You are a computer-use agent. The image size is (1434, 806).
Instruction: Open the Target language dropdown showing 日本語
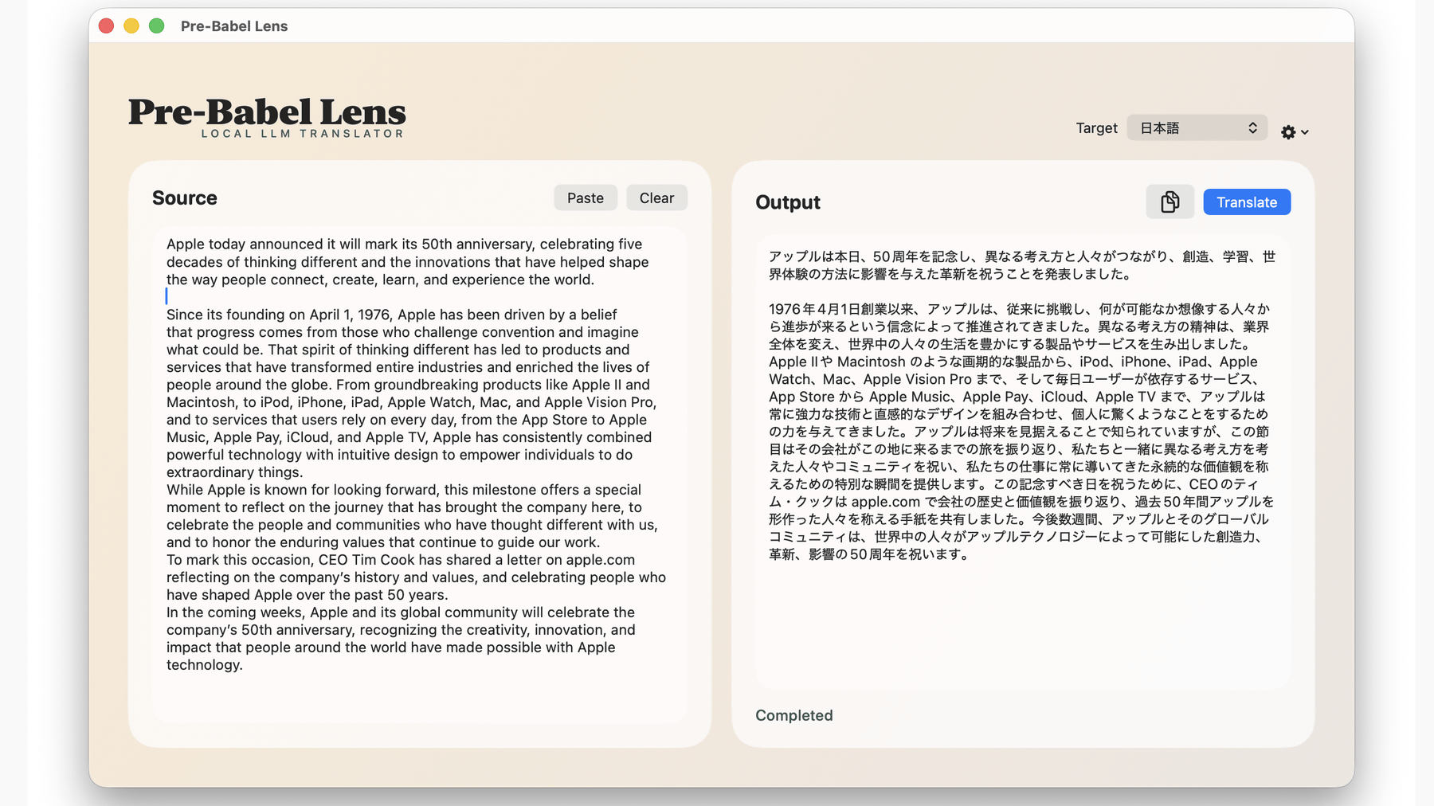coord(1197,128)
